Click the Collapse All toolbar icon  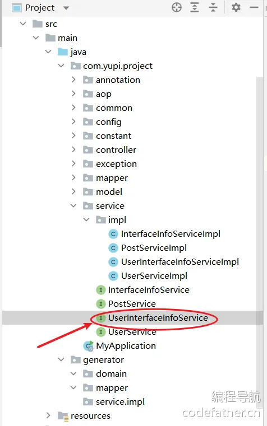click(213, 7)
